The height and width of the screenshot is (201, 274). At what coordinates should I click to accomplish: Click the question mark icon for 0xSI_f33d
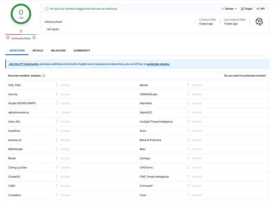click(x=57, y=85)
